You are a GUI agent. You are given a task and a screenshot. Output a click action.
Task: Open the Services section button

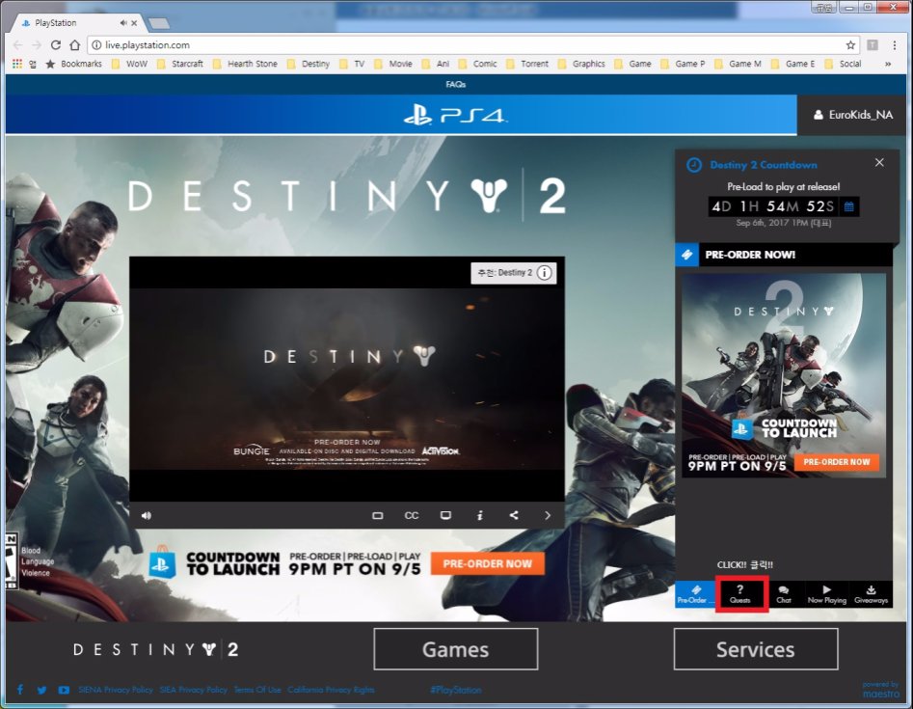pos(755,649)
